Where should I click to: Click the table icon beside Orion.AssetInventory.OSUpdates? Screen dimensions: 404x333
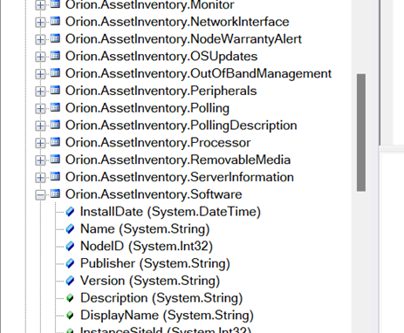(55, 56)
